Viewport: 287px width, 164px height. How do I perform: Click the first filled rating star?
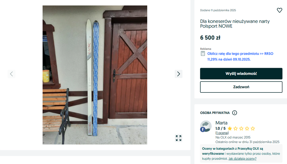[230, 129]
